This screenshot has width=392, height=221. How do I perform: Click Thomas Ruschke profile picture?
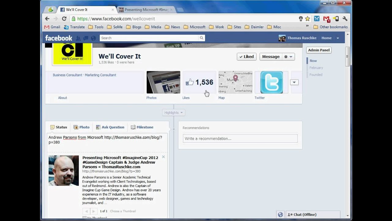(282, 38)
